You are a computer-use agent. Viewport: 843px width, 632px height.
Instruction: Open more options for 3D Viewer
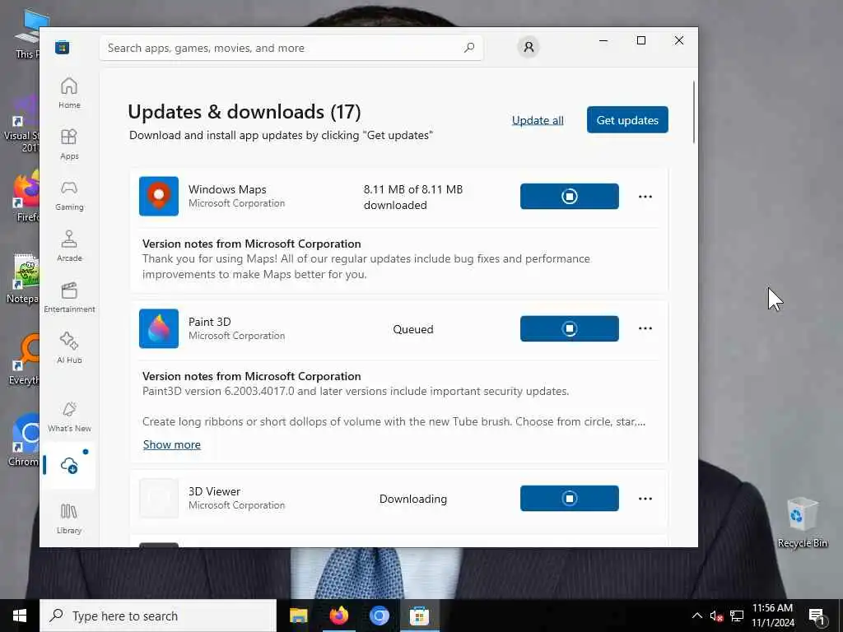tap(645, 498)
